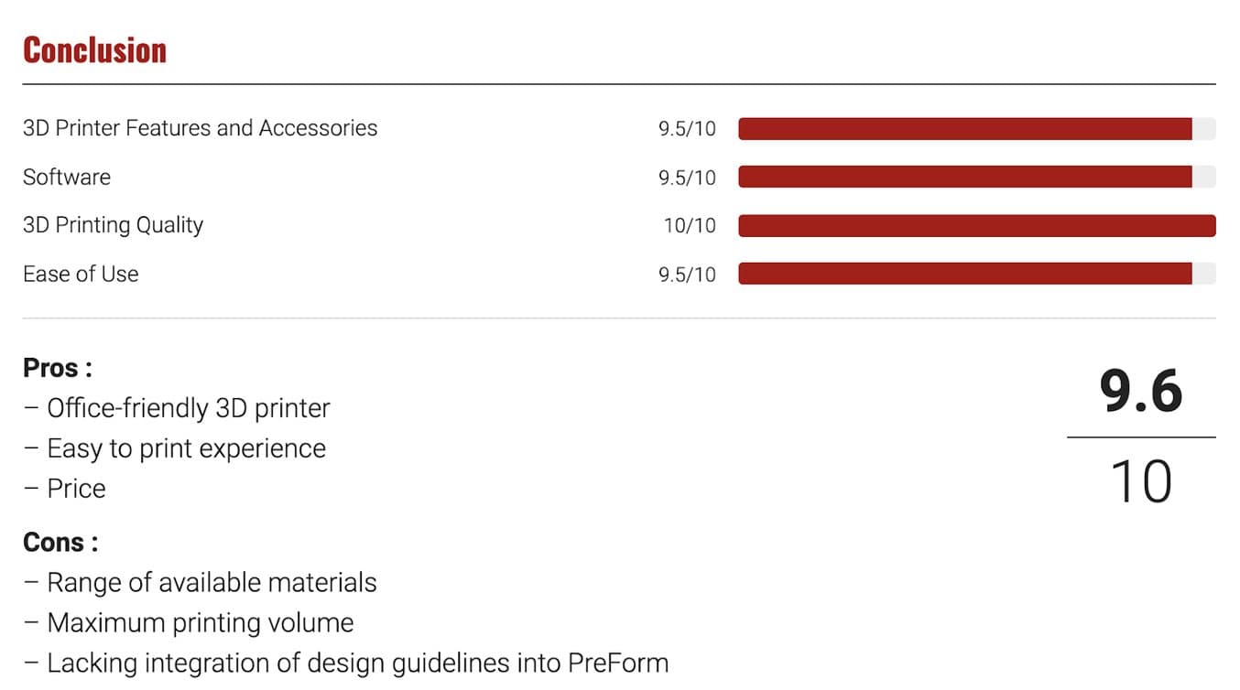Click the overall 9.6 score
This screenshot has width=1240, height=690.
click(x=1141, y=392)
